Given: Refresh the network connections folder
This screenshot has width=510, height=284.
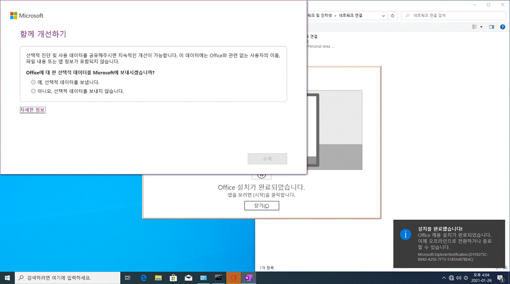Looking at the screenshot, I should pos(392,16).
